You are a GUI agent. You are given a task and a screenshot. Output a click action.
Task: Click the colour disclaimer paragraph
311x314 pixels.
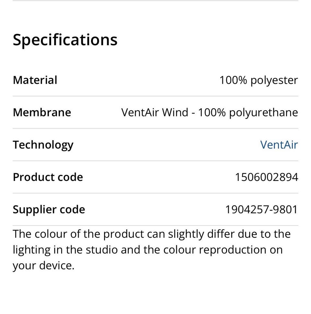[152, 250]
